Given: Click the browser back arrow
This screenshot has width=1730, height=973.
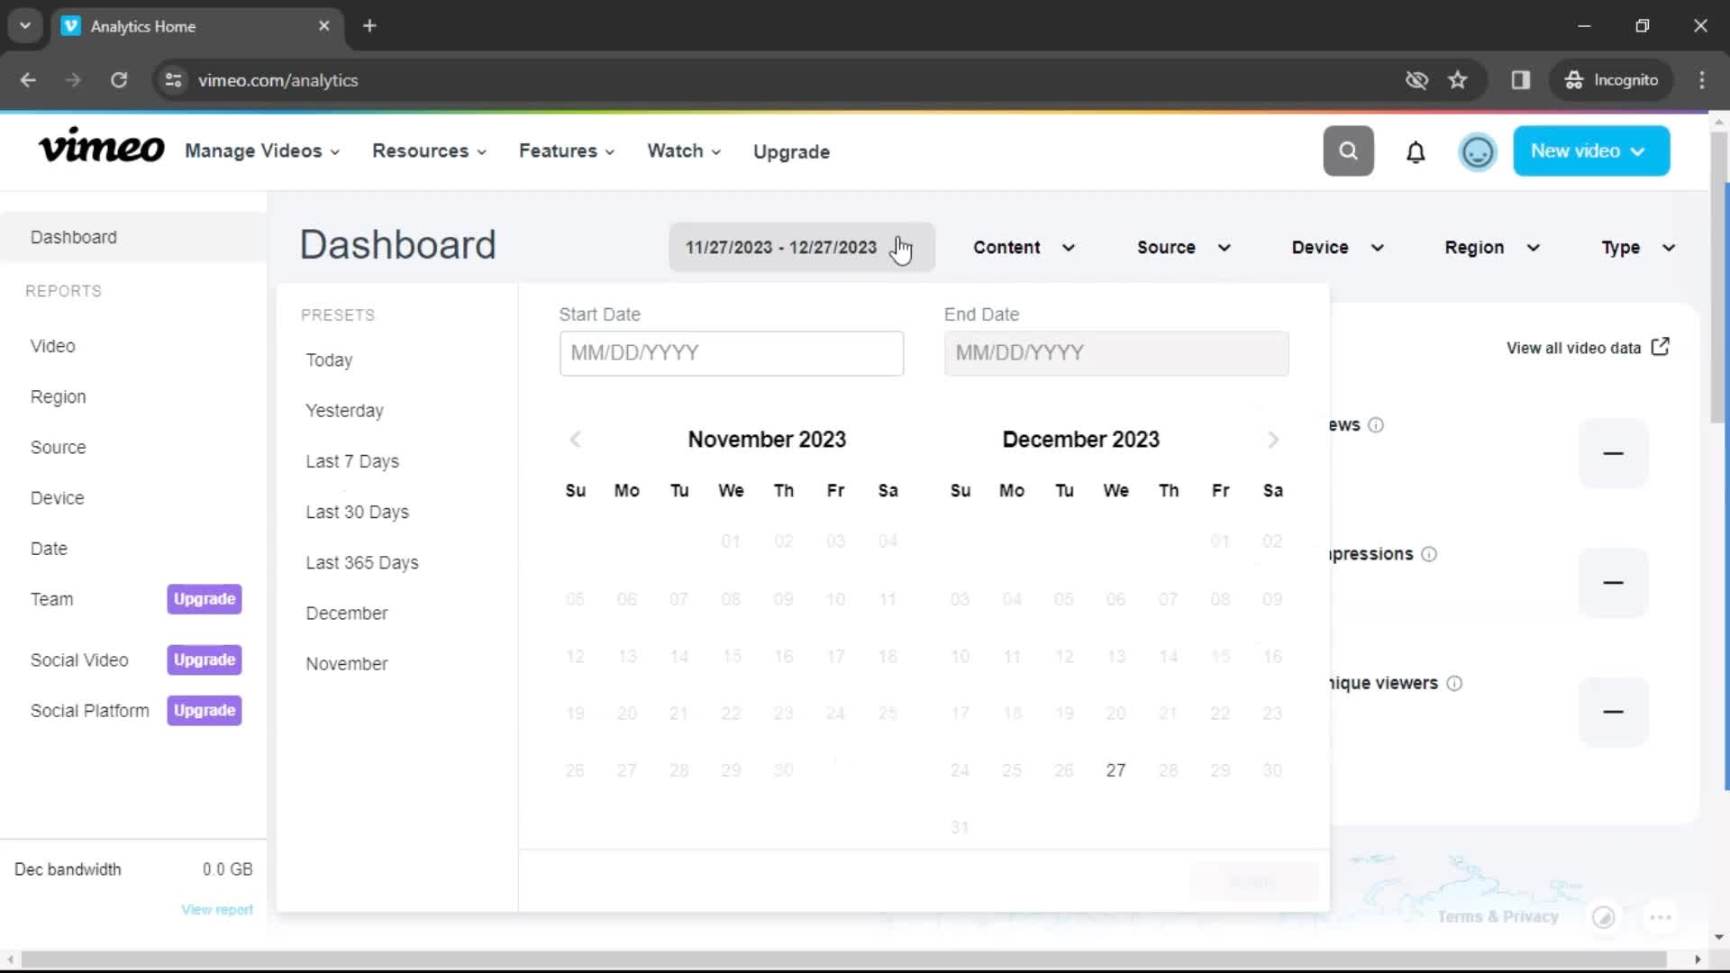Looking at the screenshot, I should coord(28,80).
